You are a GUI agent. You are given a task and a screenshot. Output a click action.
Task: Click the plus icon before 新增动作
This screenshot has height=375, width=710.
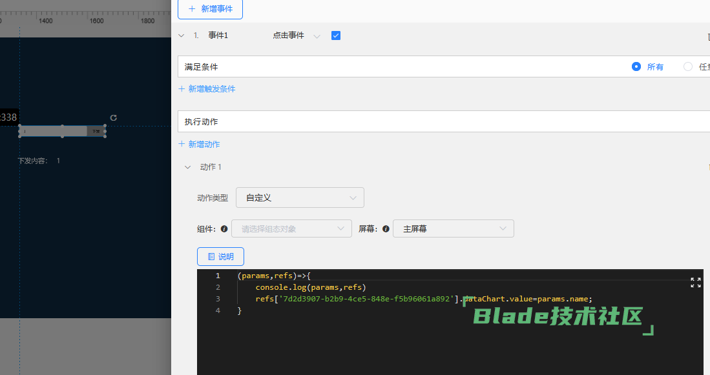[182, 144]
